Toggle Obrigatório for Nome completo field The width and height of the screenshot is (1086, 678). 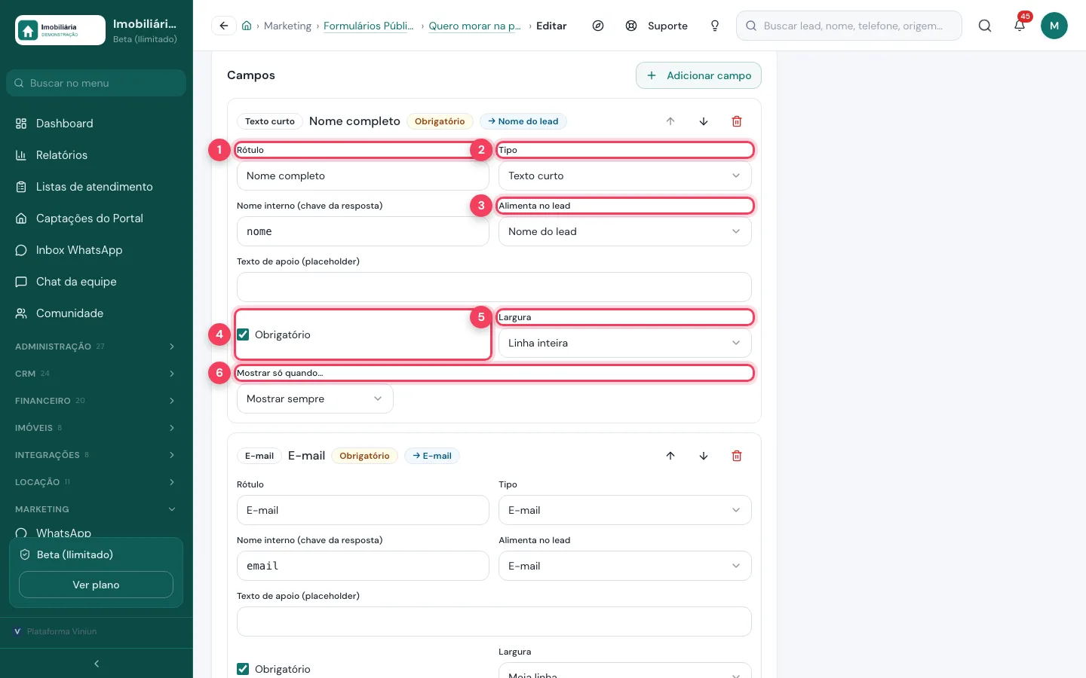pyautogui.click(x=243, y=334)
